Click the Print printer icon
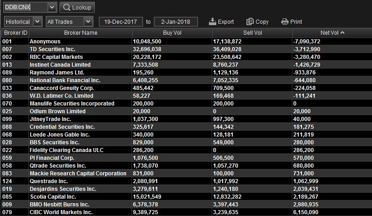Screen dimensions: 372x216 [x=284, y=22]
